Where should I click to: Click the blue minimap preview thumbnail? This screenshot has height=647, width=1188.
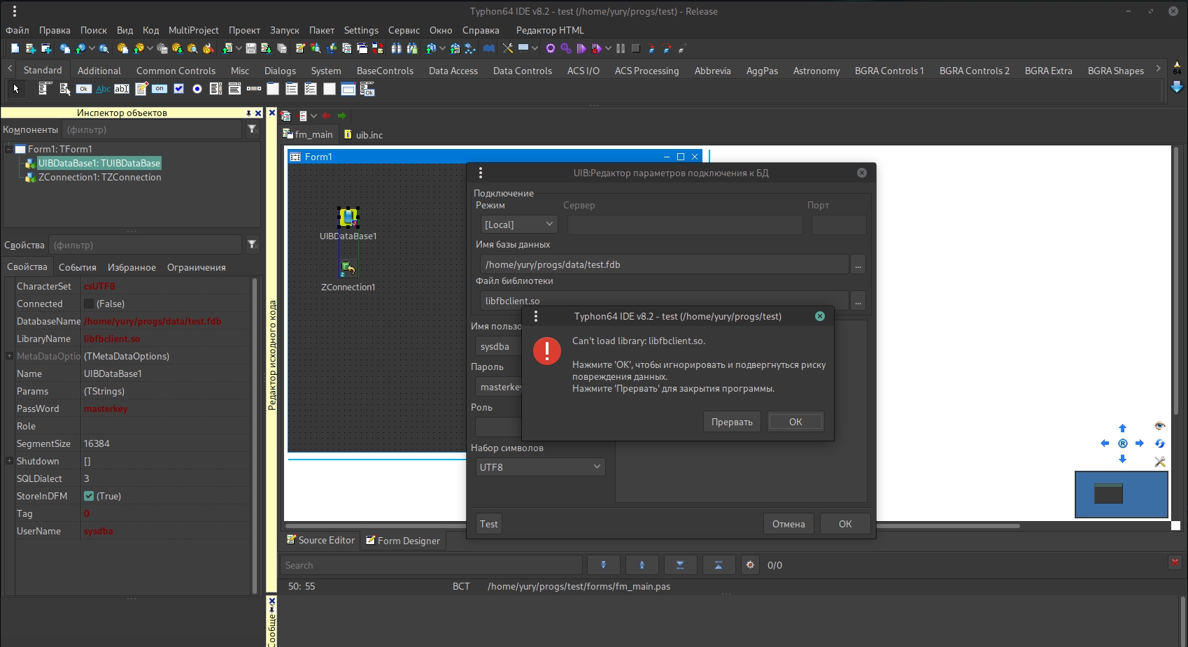pyautogui.click(x=1122, y=495)
